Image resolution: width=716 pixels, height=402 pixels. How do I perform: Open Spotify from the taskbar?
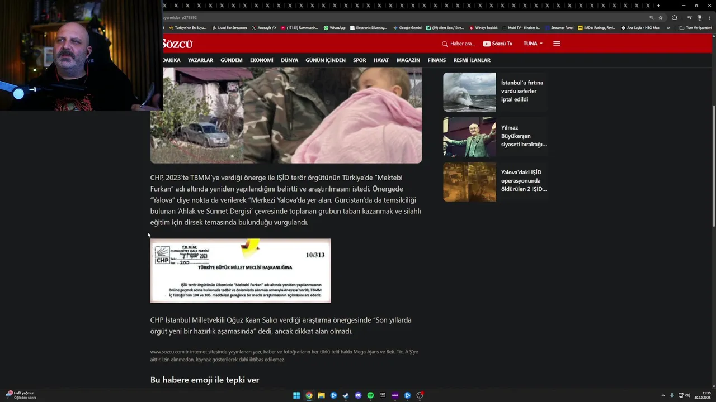click(370, 395)
